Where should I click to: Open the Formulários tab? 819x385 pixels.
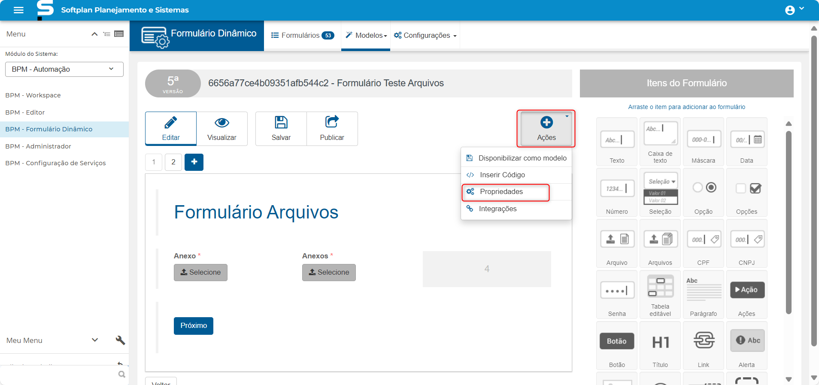[x=303, y=36]
